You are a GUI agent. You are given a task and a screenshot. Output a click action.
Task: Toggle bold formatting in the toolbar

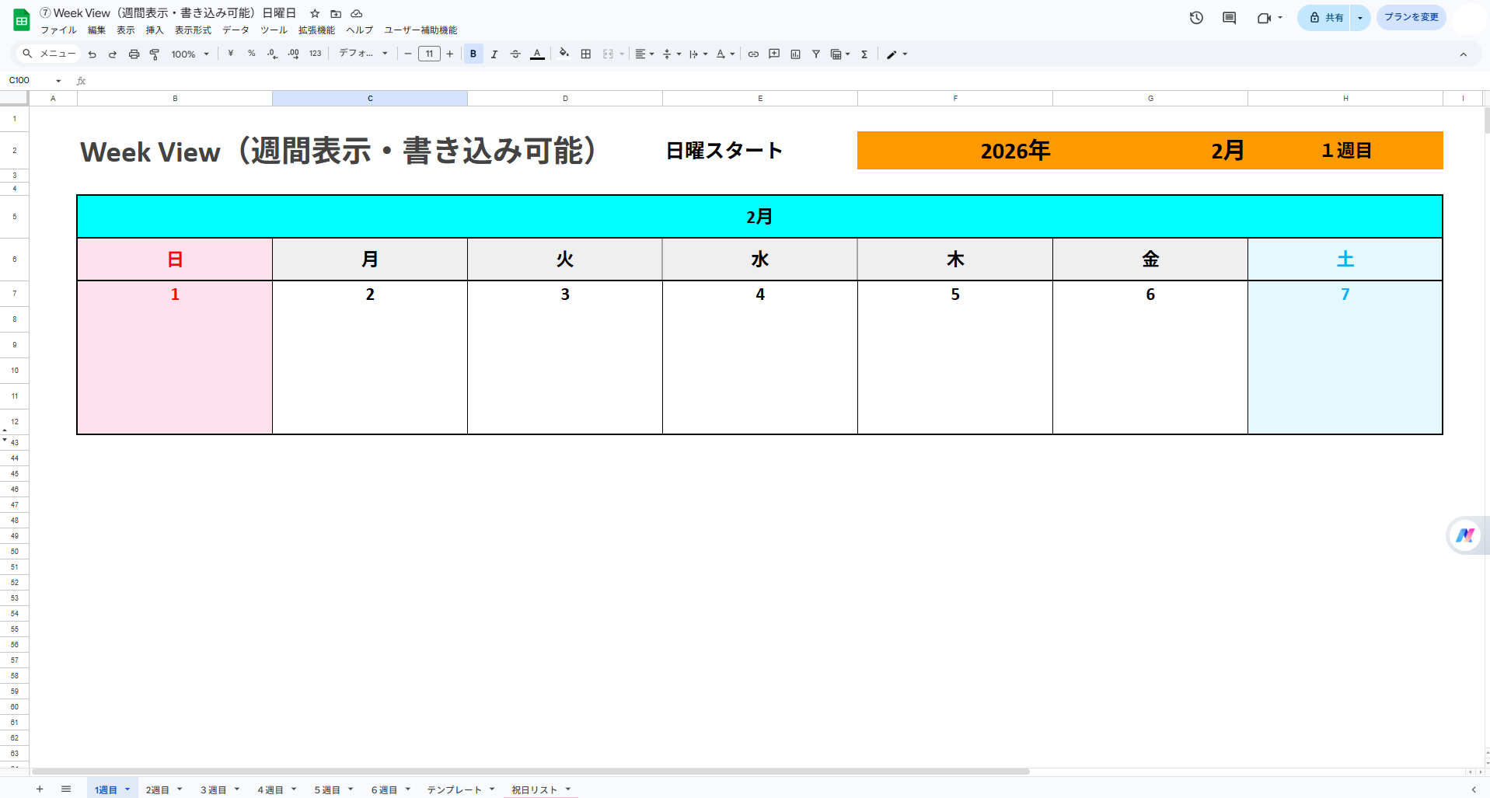coord(473,54)
